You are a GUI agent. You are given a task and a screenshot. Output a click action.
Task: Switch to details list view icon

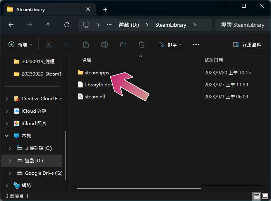[x=256, y=196]
